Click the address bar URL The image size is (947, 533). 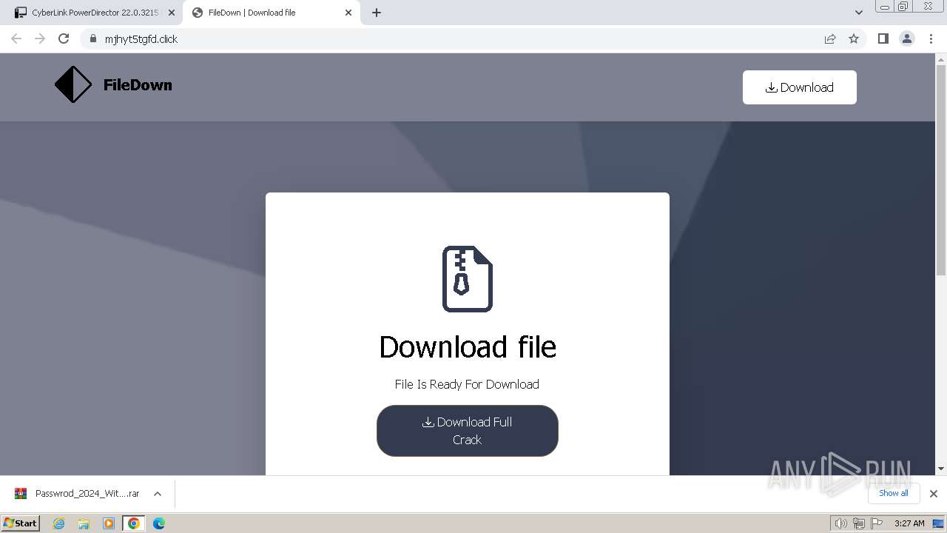pos(141,39)
